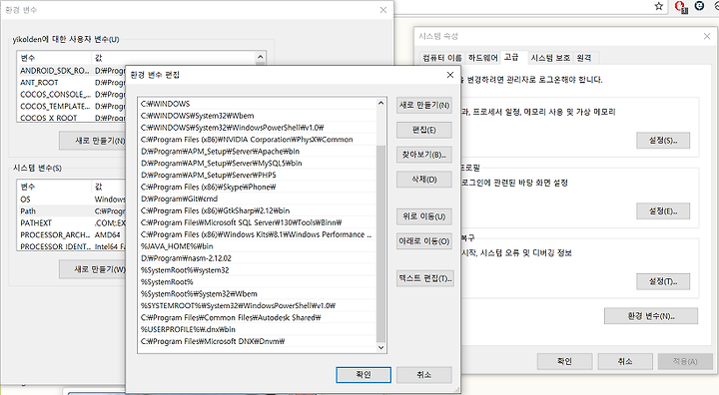Confirm edit dialog with 확인 button
This screenshot has width=719, height=395.
pyautogui.click(x=363, y=375)
